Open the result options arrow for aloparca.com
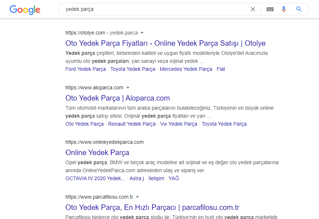The width and height of the screenshot is (319, 219). (x=128, y=88)
